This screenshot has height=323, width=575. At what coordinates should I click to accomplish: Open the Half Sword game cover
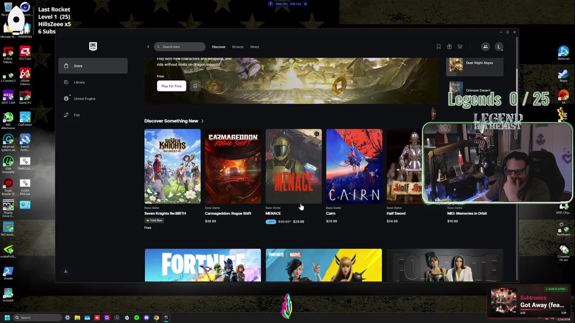tap(405, 166)
